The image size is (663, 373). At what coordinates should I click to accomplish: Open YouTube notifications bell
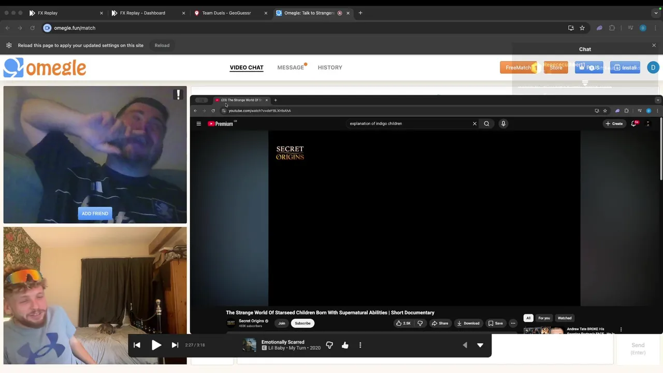tap(634, 124)
